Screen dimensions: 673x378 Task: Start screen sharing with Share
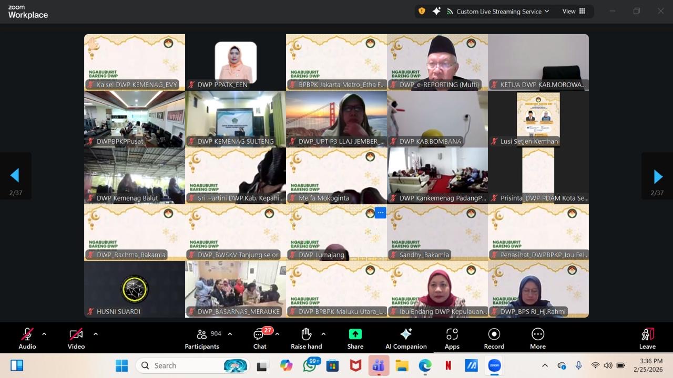pos(355,334)
